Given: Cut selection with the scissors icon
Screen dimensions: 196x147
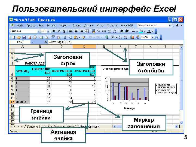Looking at the screenshot, I should 65,37.
